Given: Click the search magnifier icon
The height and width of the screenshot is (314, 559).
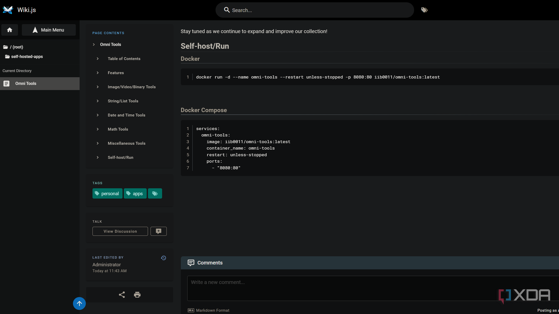Looking at the screenshot, I should (x=227, y=10).
